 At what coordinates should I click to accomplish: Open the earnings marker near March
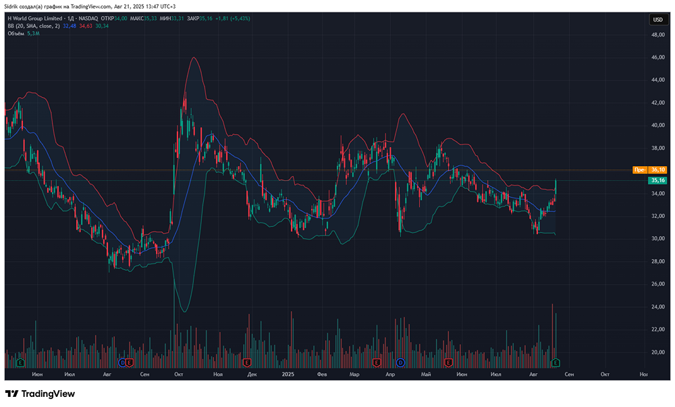[x=375, y=362]
